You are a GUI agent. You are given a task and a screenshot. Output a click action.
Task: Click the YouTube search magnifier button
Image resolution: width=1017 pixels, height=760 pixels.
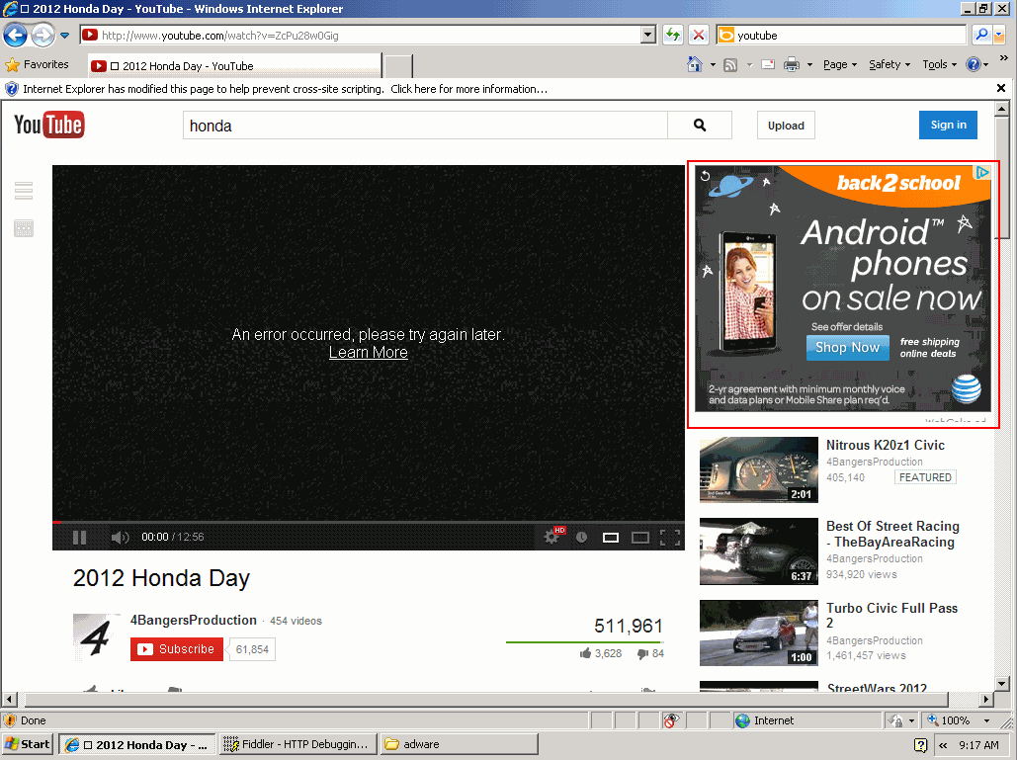(700, 126)
